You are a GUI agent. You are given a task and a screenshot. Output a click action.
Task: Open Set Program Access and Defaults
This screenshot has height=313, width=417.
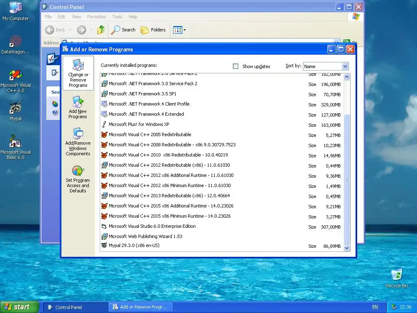78,179
